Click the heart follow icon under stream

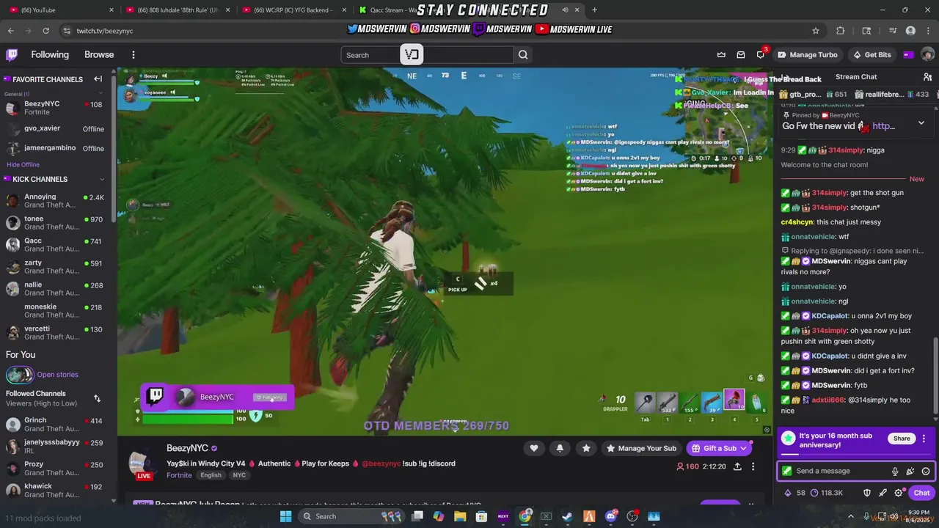[x=534, y=448]
